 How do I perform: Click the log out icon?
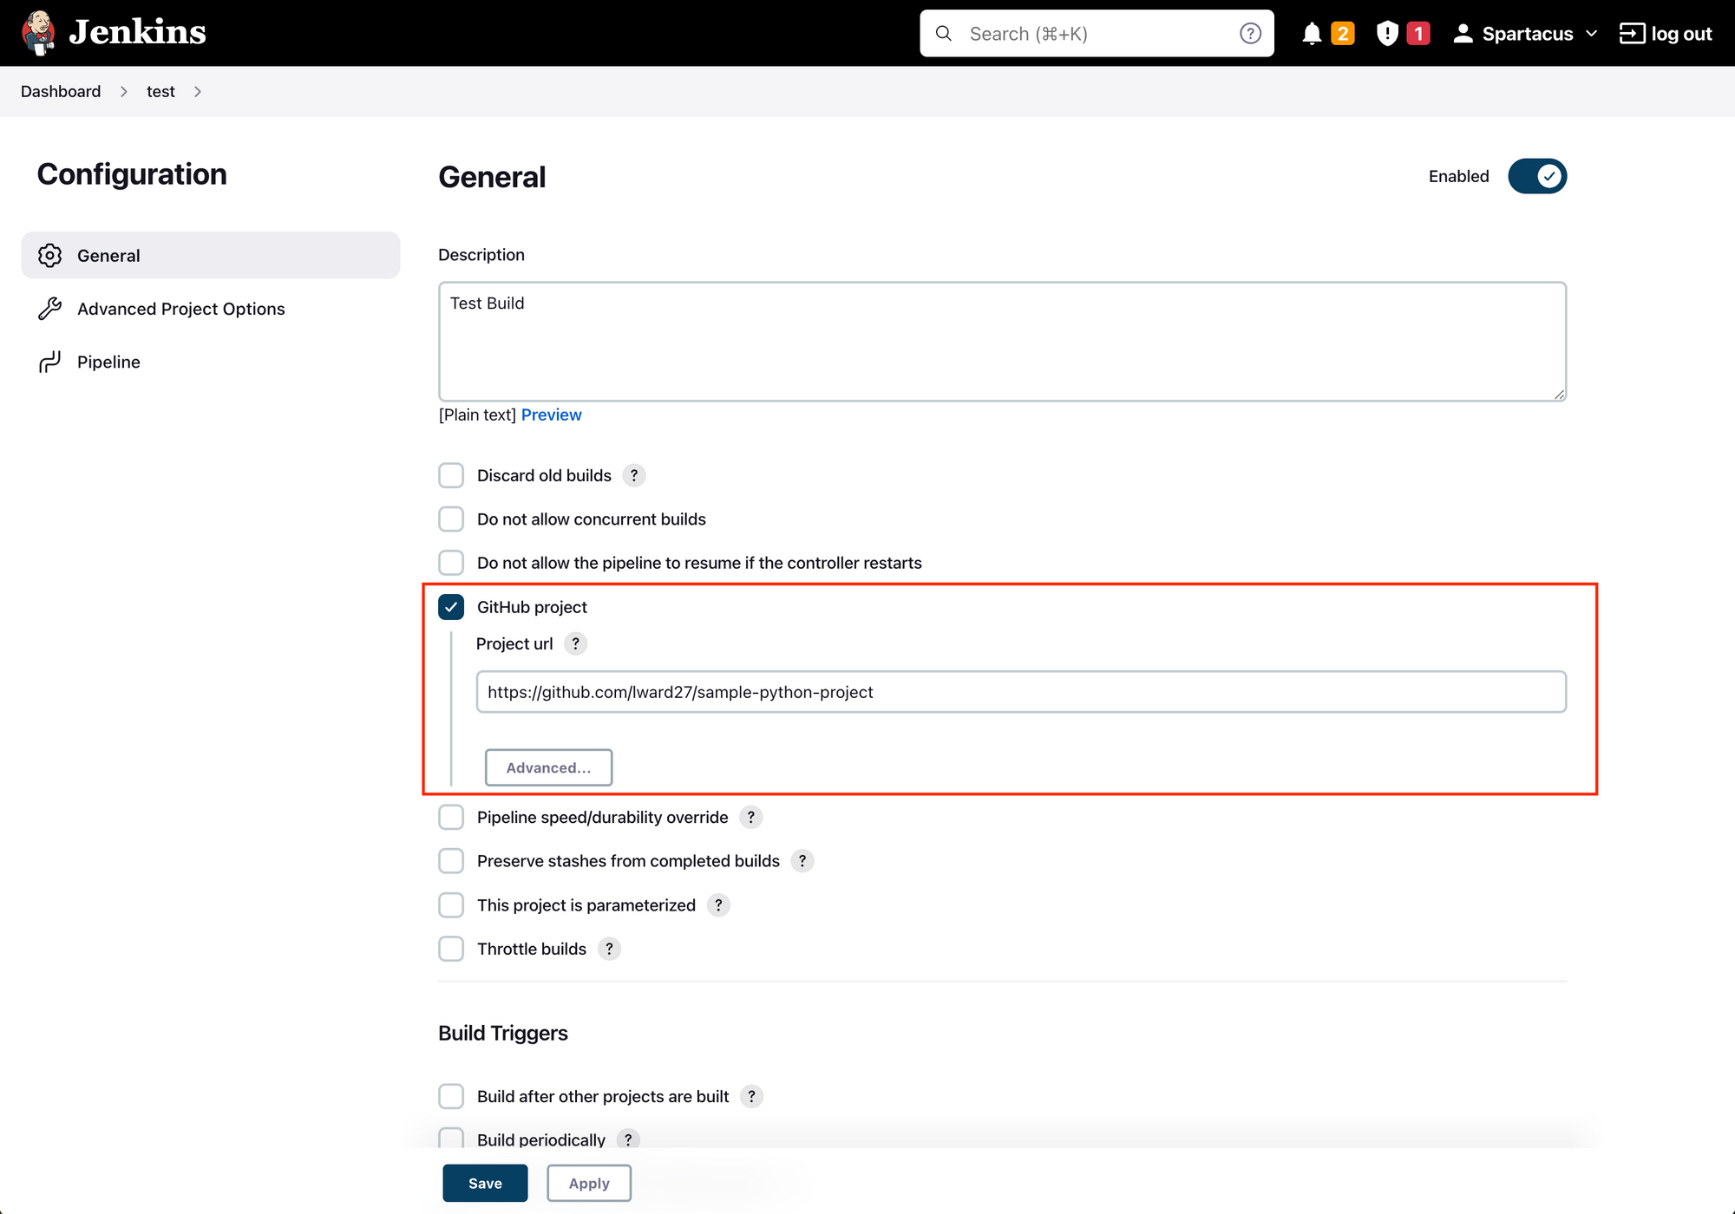[1632, 34]
